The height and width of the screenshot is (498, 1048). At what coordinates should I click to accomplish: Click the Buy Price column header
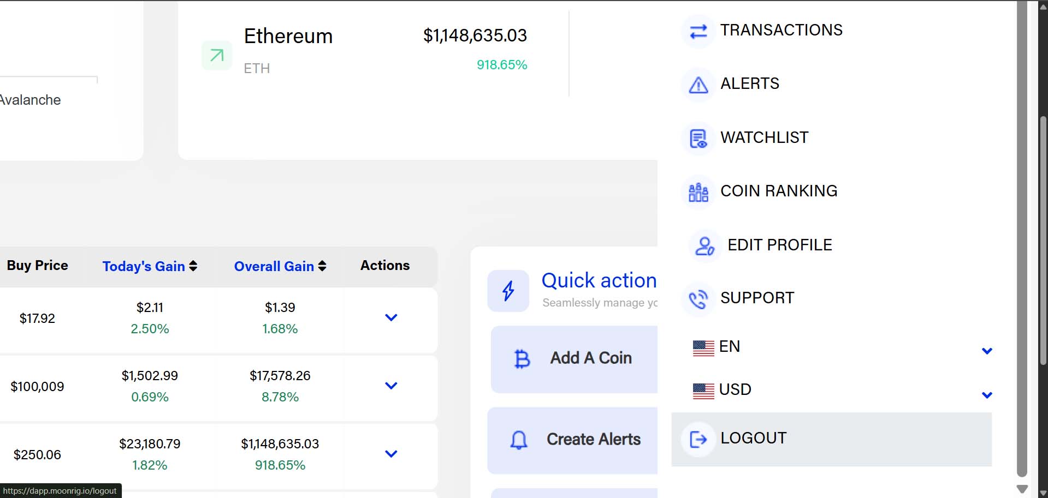click(x=37, y=266)
